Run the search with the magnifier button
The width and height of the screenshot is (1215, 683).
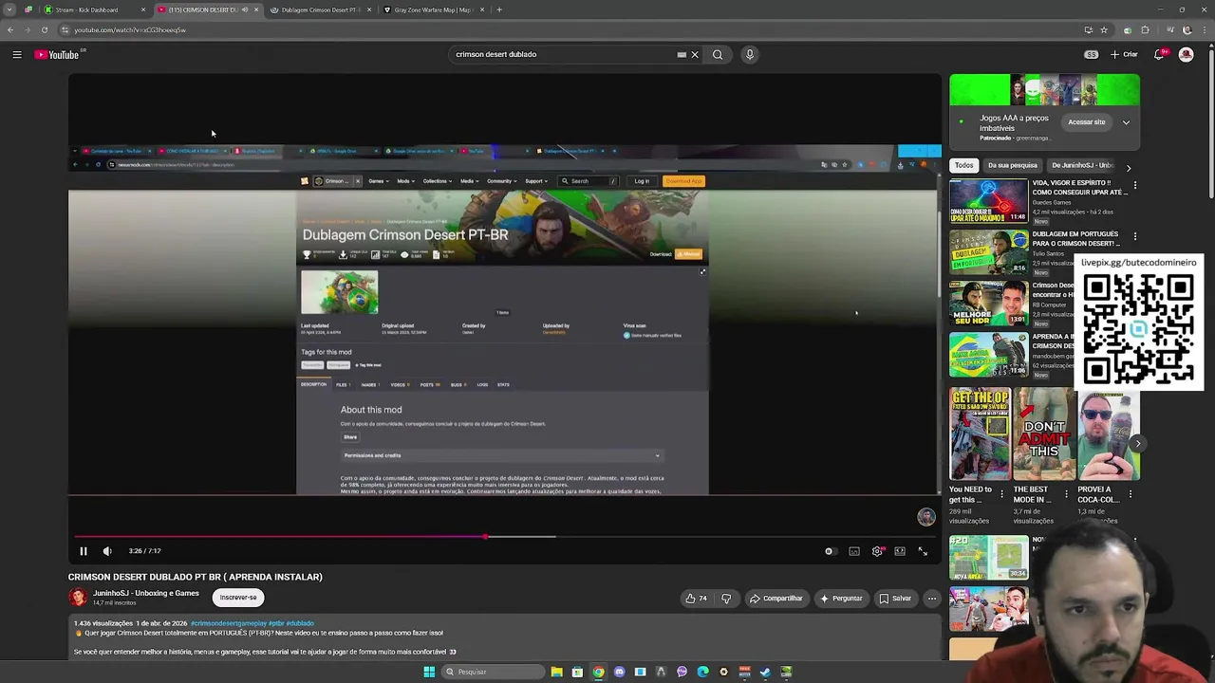pos(718,54)
